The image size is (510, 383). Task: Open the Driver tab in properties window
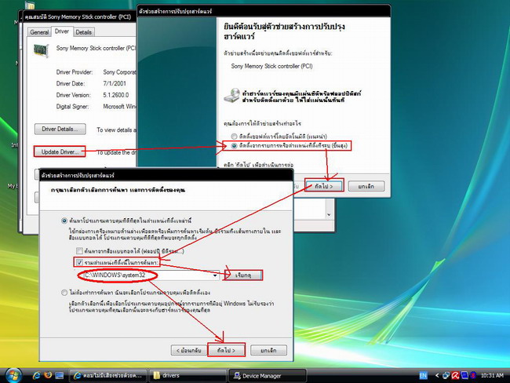[x=62, y=31]
